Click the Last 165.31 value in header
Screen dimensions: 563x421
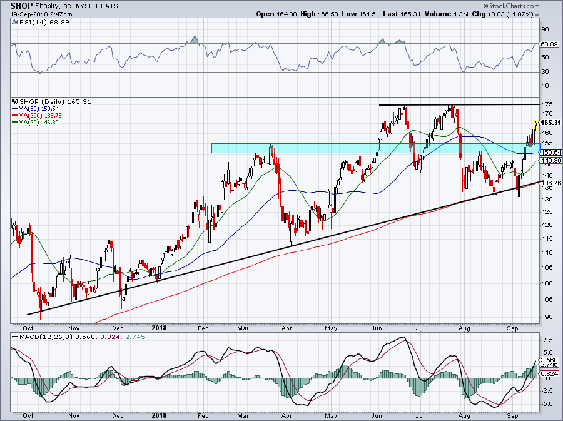click(402, 14)
